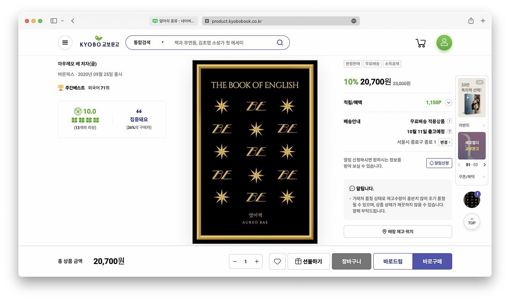The width and height of the screenshot is (510, 301).
Task: Decrease quantity with the minus button
Action: pyautogui.click(x=235, y=261)
